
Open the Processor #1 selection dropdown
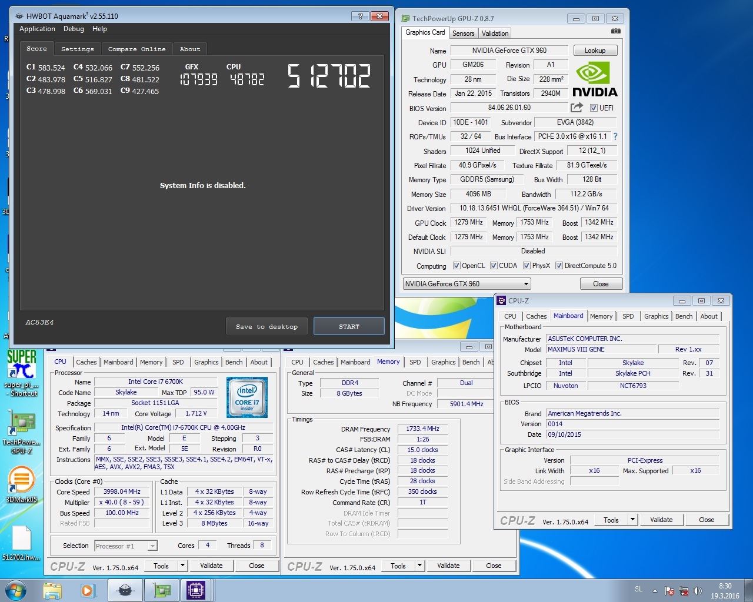click(126, 546)
